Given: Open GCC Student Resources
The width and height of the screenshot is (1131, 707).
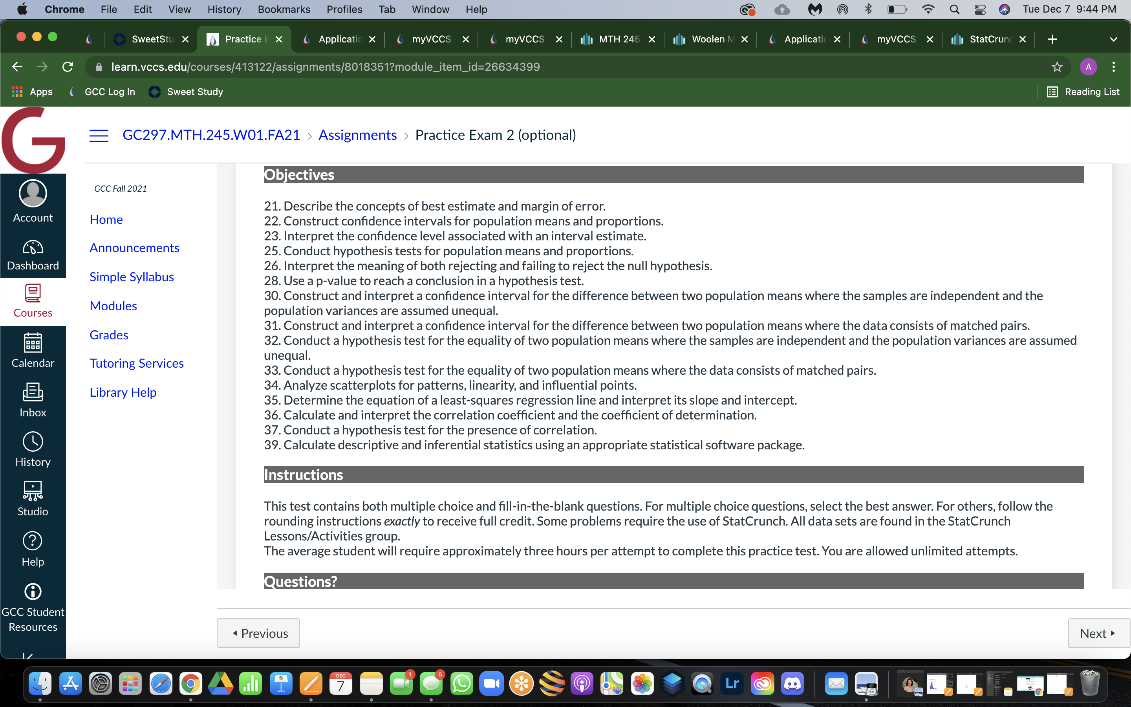Looking at the screenshot, I should tap(33, 608).
